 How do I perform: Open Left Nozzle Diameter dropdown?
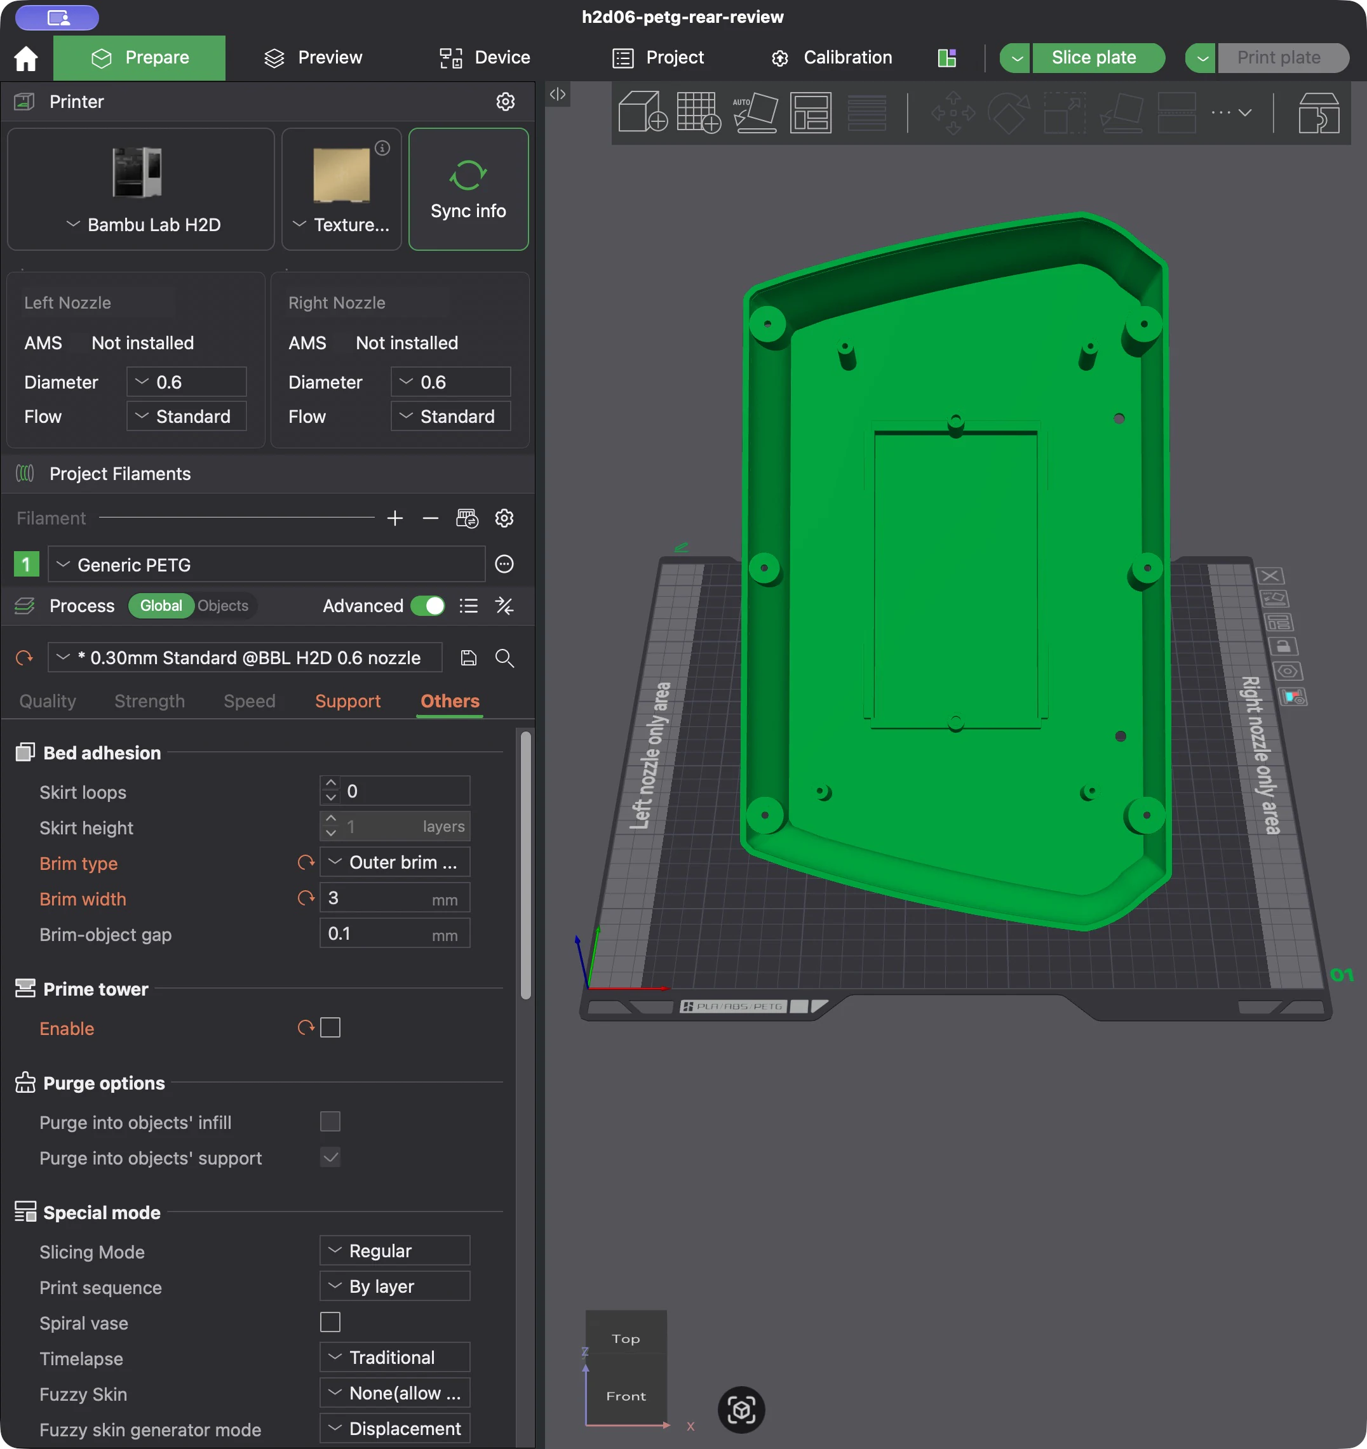pyautogui.click(x=187, y=382)
